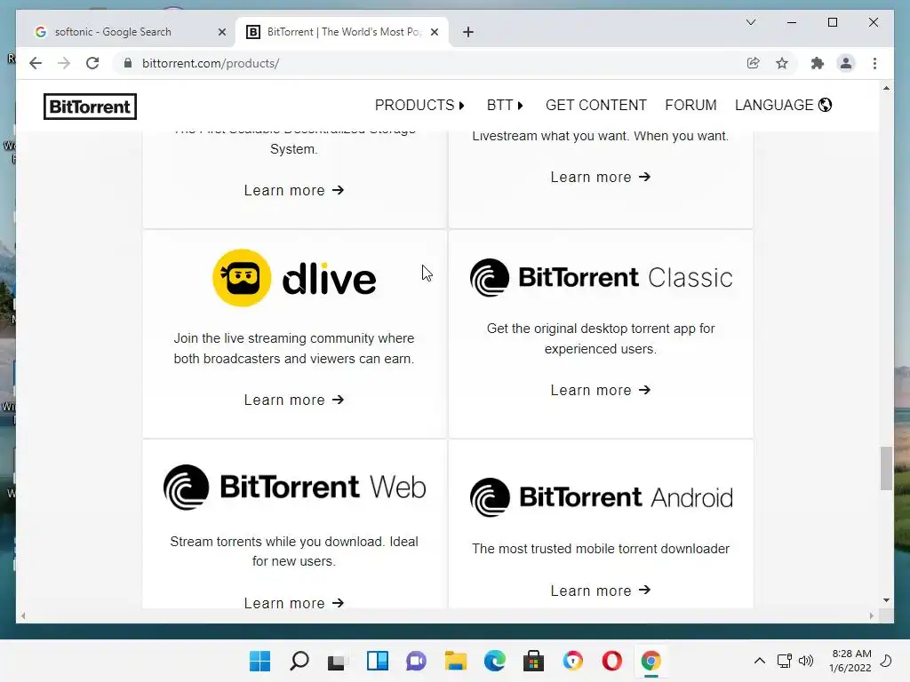Click the BitTorrent Web logo
This screenshot has height=682, width=910.
point(295,488)
